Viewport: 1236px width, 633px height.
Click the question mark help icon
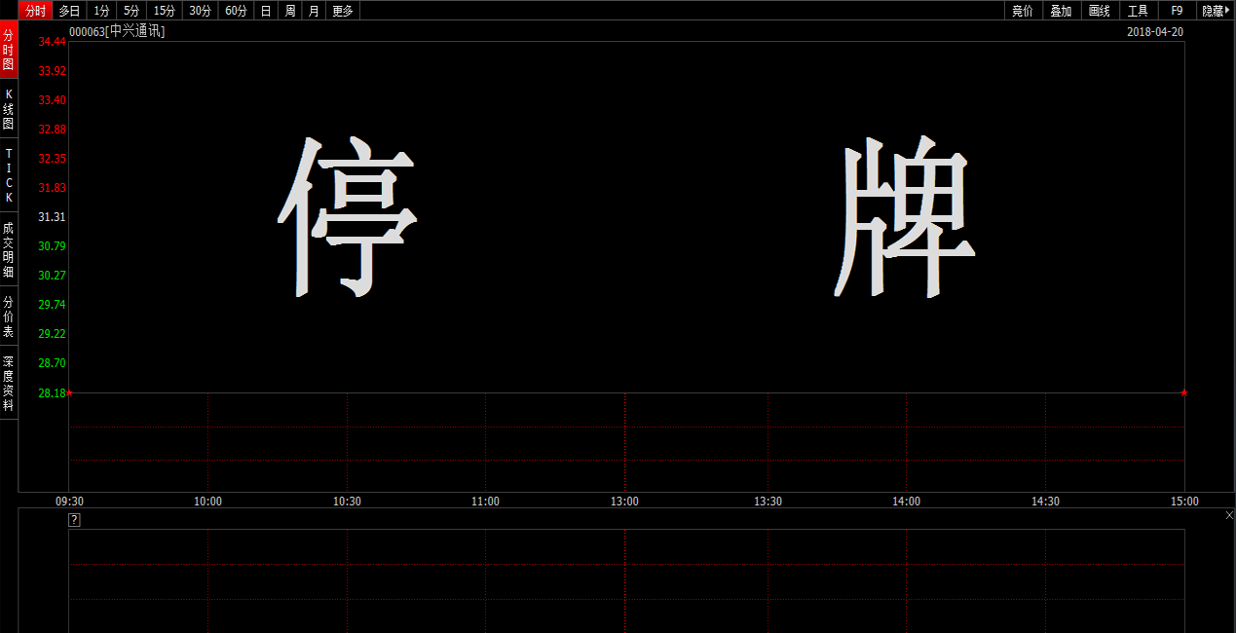point(74,520)
